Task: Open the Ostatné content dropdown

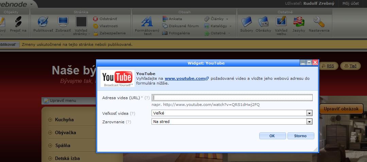Action: [217, 33]
